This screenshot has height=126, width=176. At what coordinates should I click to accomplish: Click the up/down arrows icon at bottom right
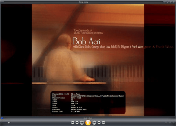pos(166,123)
